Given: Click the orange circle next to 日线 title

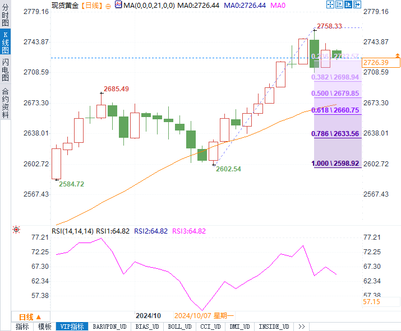Looking at the screenshot, I should point(108,6).
